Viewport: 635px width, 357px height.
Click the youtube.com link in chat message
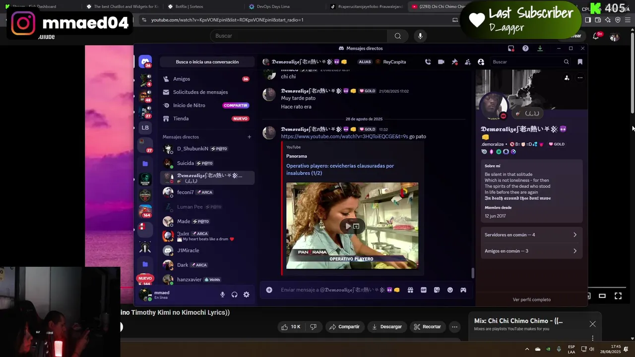click(344, 136)
